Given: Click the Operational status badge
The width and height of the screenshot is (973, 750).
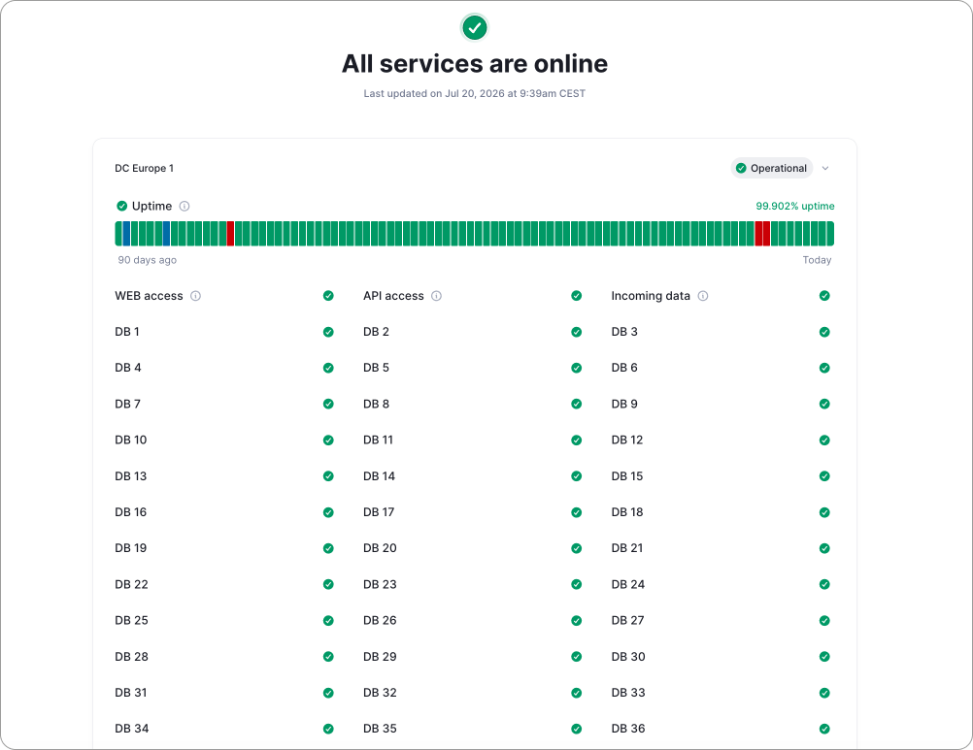Looking at the screenshot, I should (x=771, y=168).
